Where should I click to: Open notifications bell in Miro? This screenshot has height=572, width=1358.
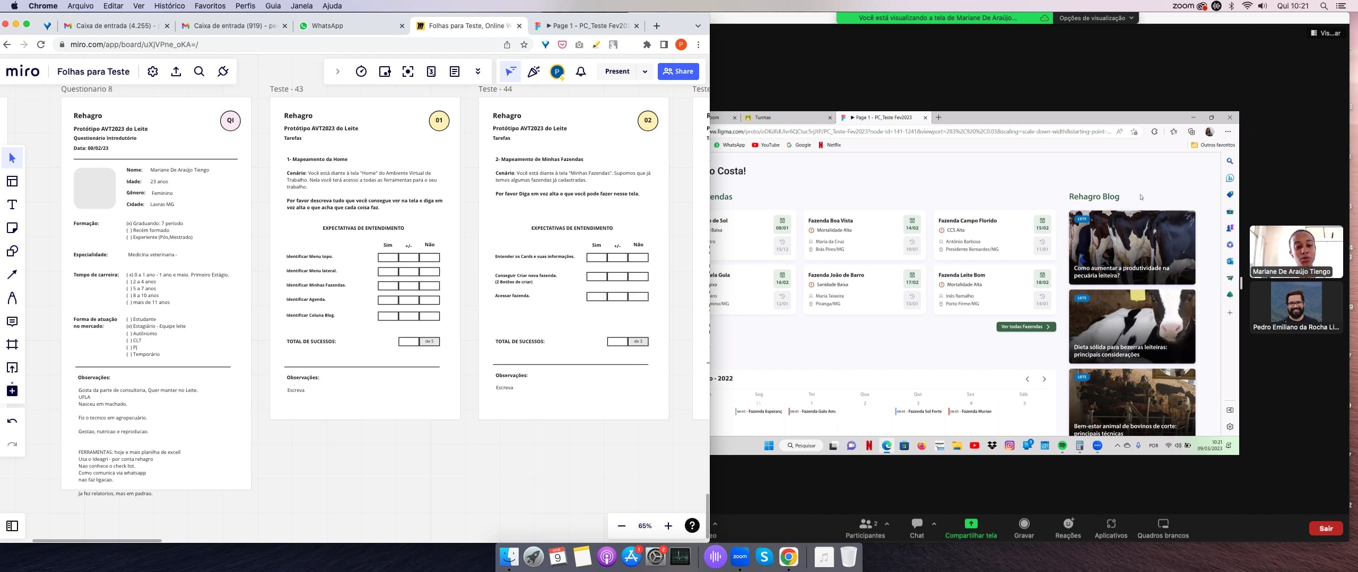point(581,71)
